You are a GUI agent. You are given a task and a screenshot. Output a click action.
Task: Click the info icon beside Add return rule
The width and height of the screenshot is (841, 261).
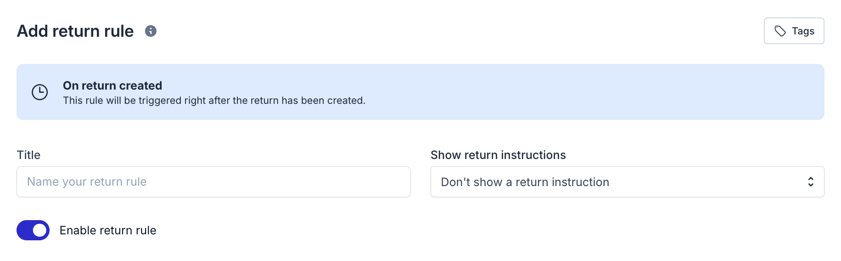(151, 31)
